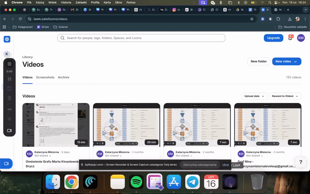Viewport: 310px width, 194px height.
Task: Expand Not shared on the 20 min video
Action: click(x=113, y=156)
